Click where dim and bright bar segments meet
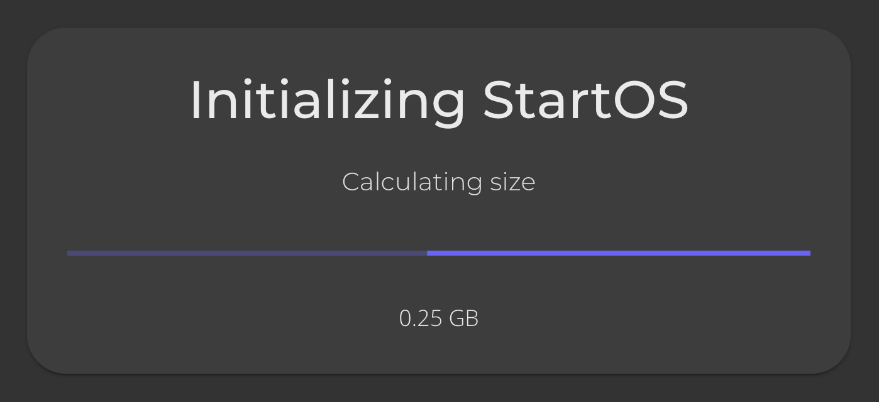Screen dimensions: 879x402 tap(427, 253)
